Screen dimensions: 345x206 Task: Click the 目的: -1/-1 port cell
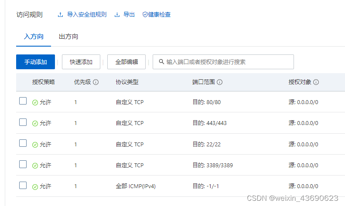[206, 186]
